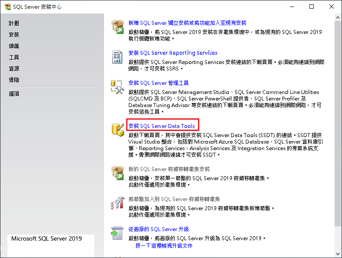This screenshot has width=342, height=258.
Task: Click 安裝 SQL Server Reporting Services link
Action: point(173,53)
